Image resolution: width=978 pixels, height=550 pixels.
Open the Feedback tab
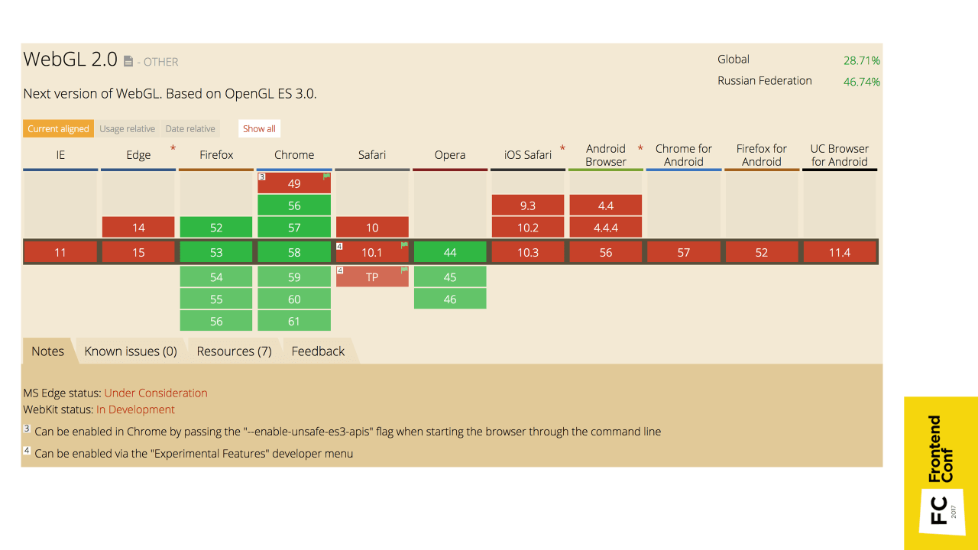(x=318, y=351)
